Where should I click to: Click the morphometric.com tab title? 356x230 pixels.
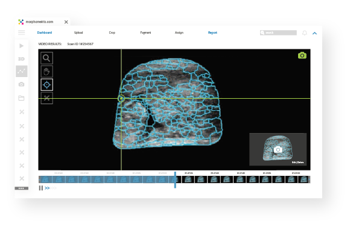(x=39, y=22)
